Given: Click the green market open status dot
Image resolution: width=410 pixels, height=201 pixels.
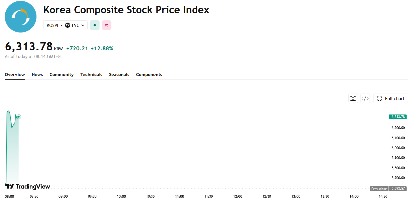Looking at the screenshot, I should coord(95,25).
